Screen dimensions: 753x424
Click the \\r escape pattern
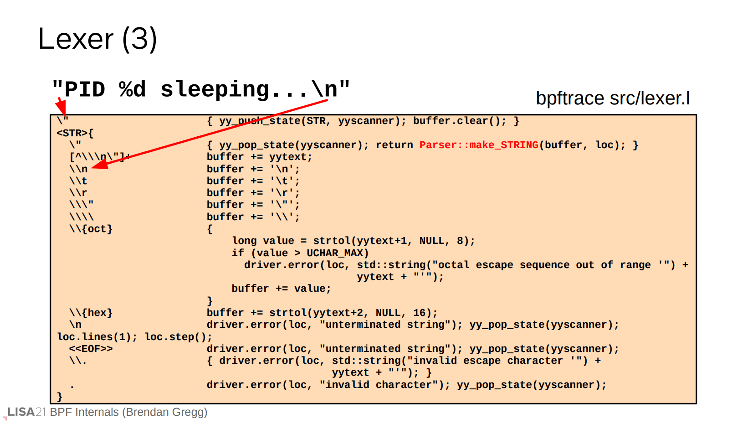tap(78, 193)
